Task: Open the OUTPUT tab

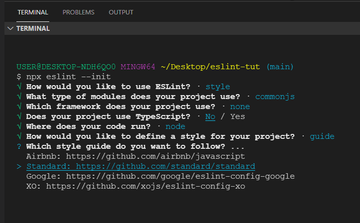Action: (121, 12)
